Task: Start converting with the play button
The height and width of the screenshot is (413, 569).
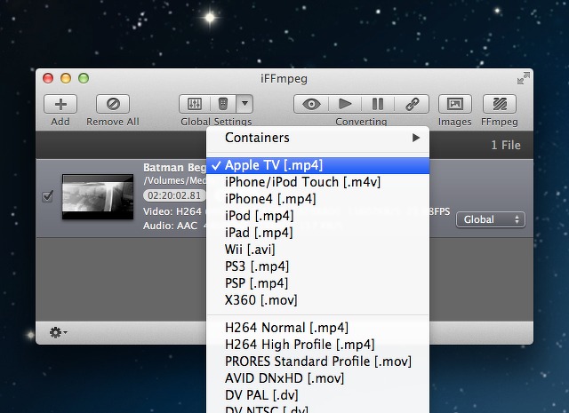Action: (345, 104)
